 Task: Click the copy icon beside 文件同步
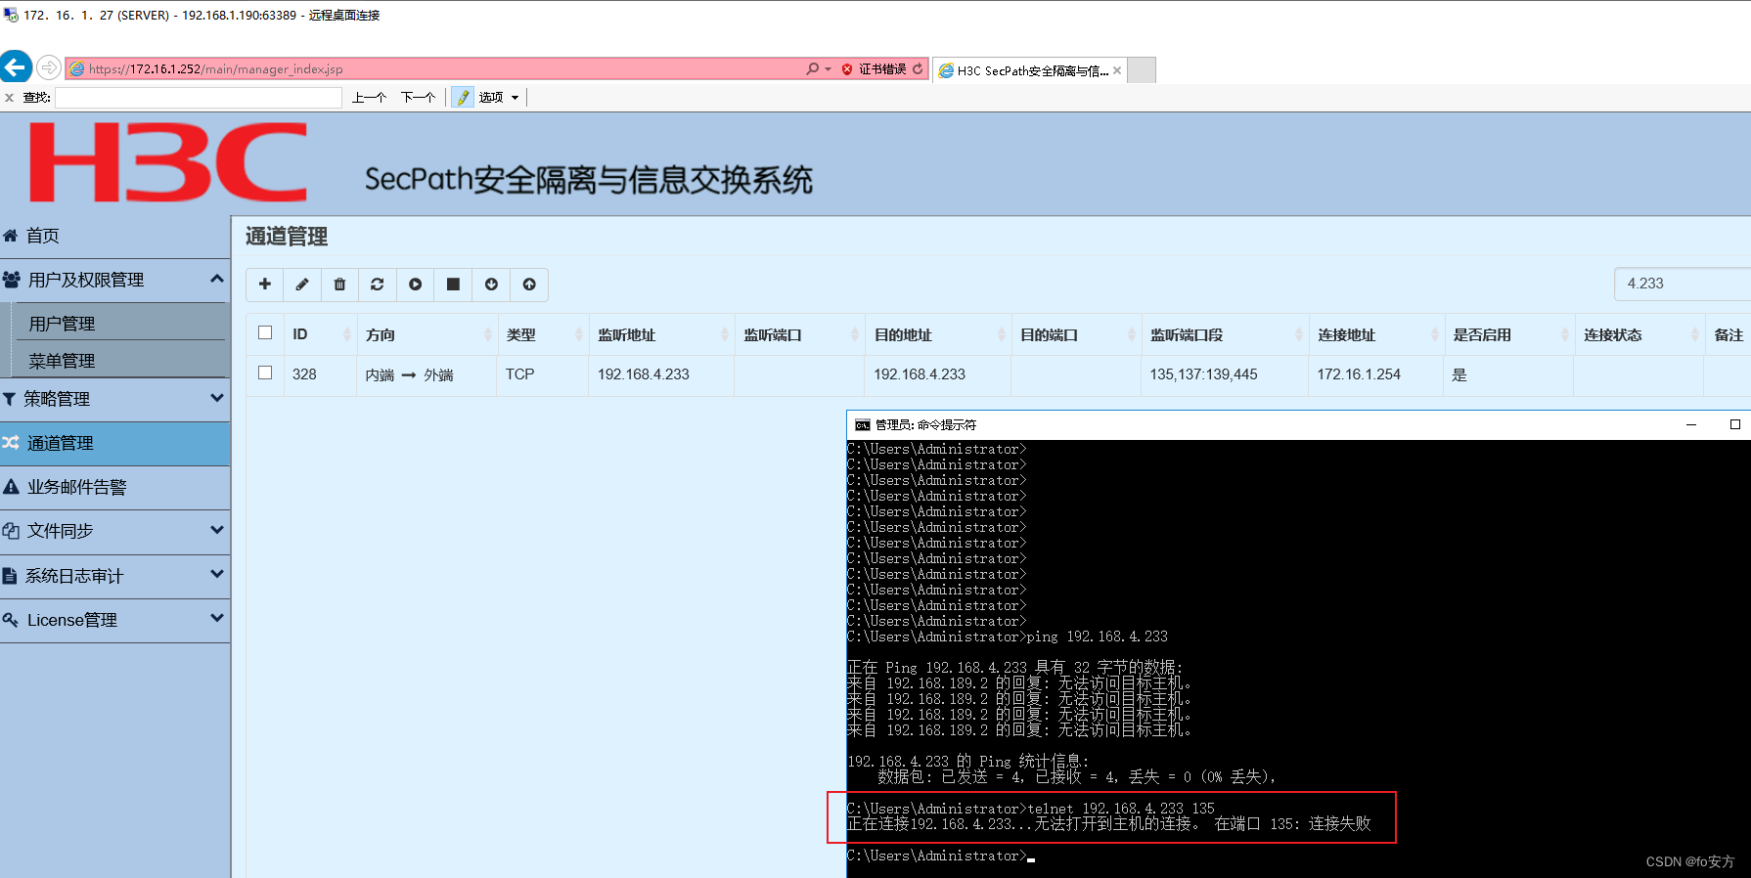11,531
